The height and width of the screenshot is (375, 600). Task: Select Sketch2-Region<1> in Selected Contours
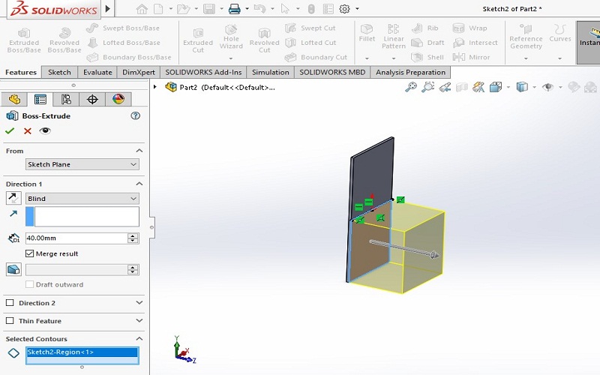[x=82, y=352]
